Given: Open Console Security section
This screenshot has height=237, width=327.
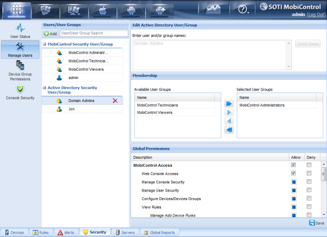Looking at the screenshot, I should coord(20,92).
